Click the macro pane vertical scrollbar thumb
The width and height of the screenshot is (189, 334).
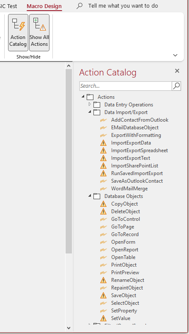(x=68, y=161)
